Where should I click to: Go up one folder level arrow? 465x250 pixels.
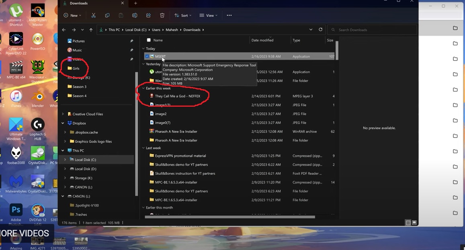point(91,30)
